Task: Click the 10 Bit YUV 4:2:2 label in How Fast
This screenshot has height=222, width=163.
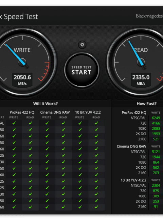Action: click(x=133, y=180)
